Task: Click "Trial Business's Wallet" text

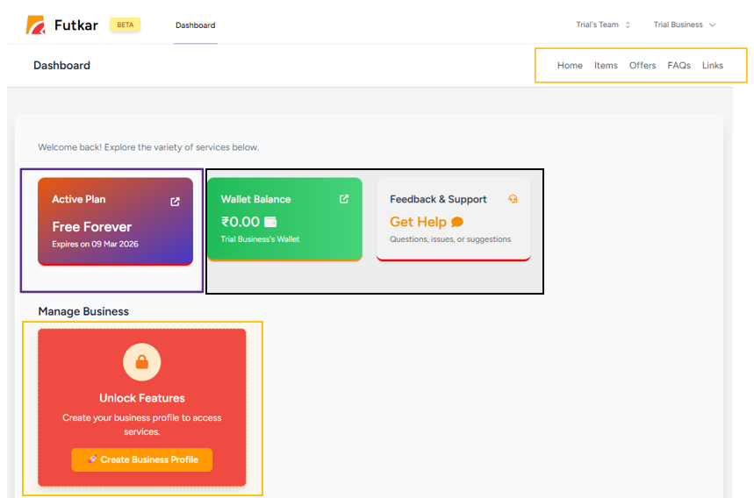Action: [x=260, y=239]
